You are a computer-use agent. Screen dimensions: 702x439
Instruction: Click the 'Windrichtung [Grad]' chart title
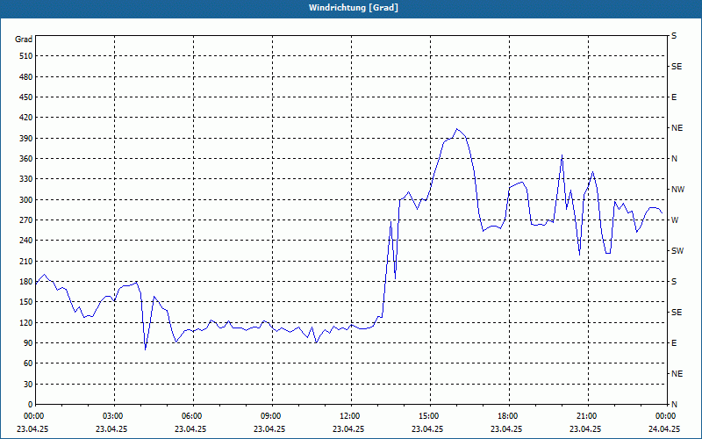pyautogui.click(x=354, y=8)
